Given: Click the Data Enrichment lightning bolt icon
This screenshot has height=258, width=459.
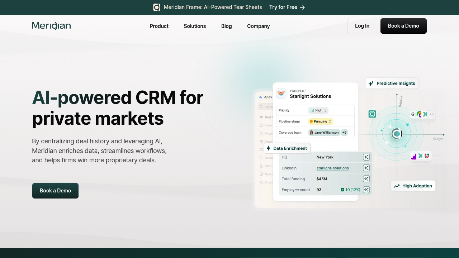Looking at the screenshot, I should [x=268, y=148].
